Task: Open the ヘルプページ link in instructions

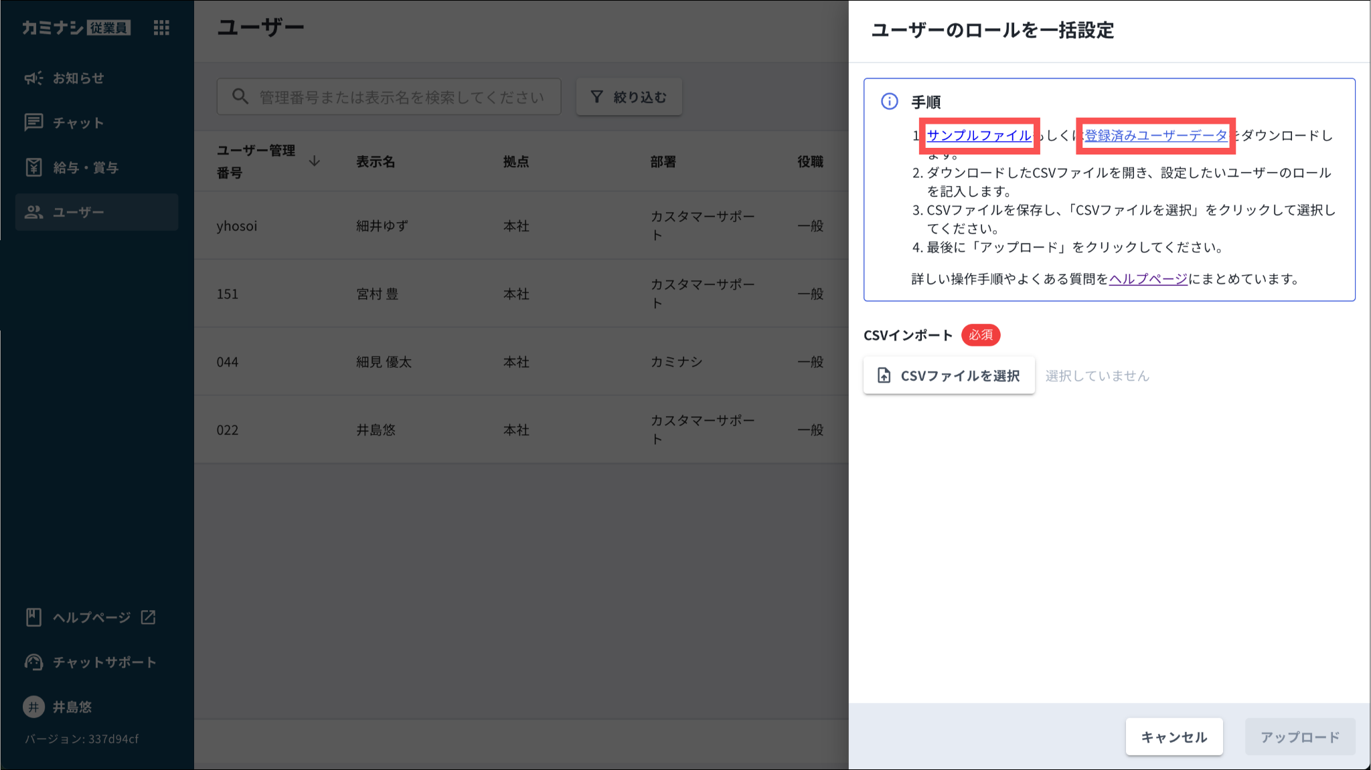Action: (x=1148, y=279)
